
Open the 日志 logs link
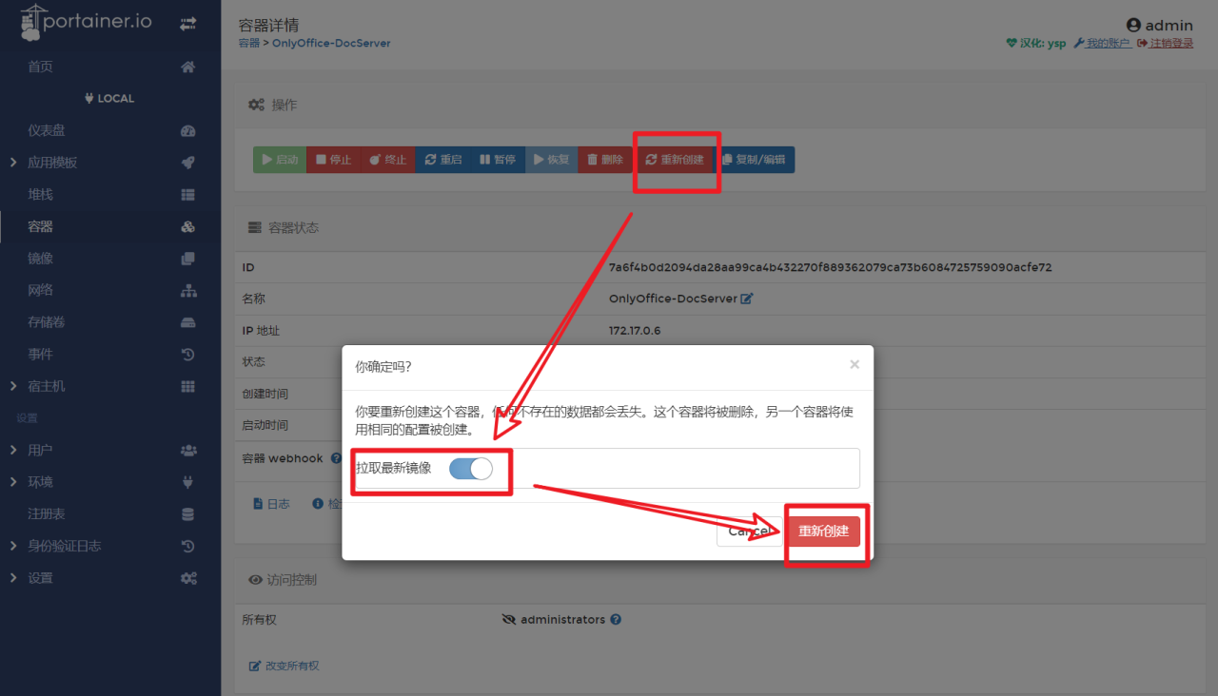(271, 504)
